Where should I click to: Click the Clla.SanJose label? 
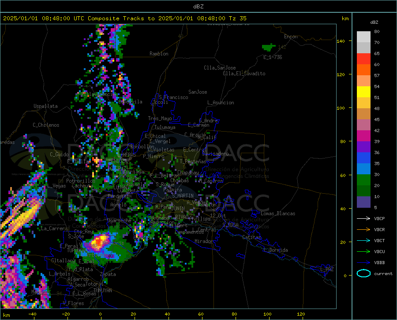click(x=220, y=68)
